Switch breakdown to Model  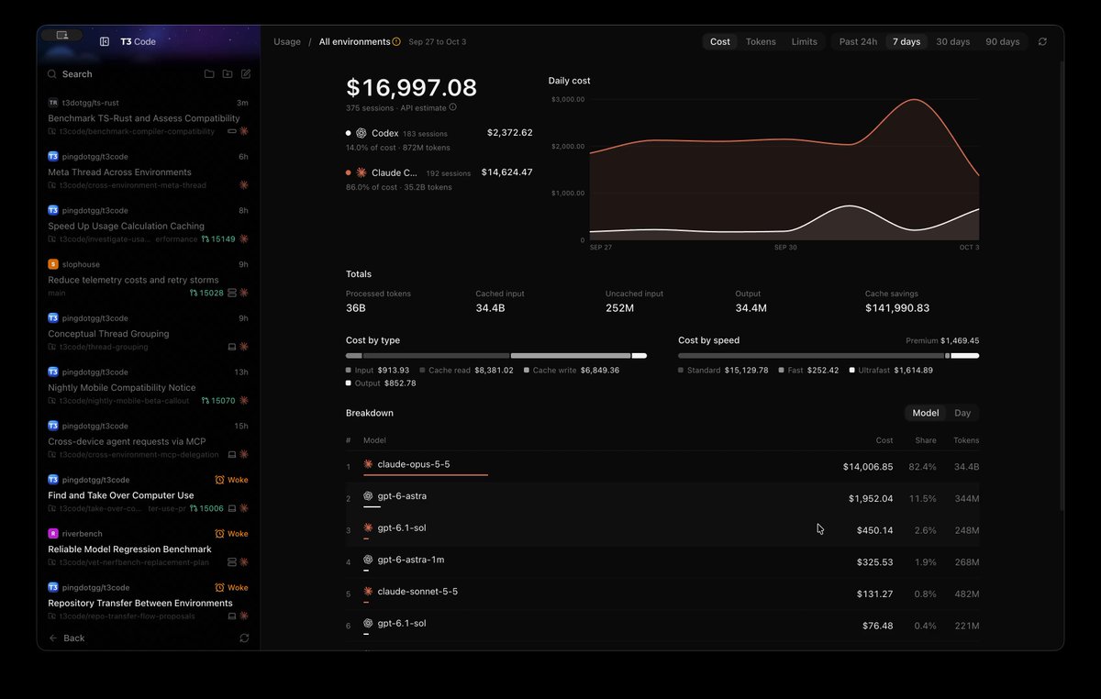[x=926, y=413]
